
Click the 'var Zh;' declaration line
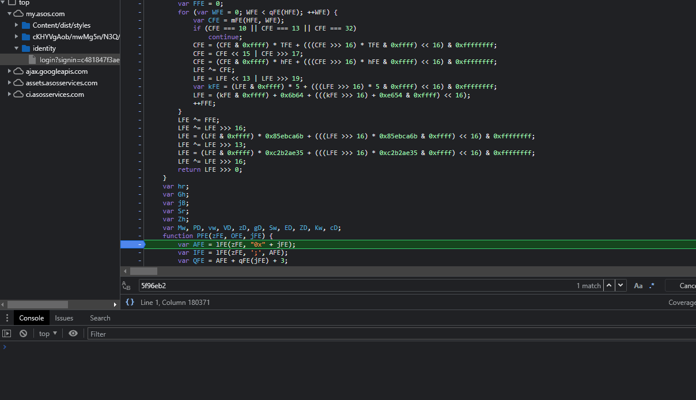point(176,220)
